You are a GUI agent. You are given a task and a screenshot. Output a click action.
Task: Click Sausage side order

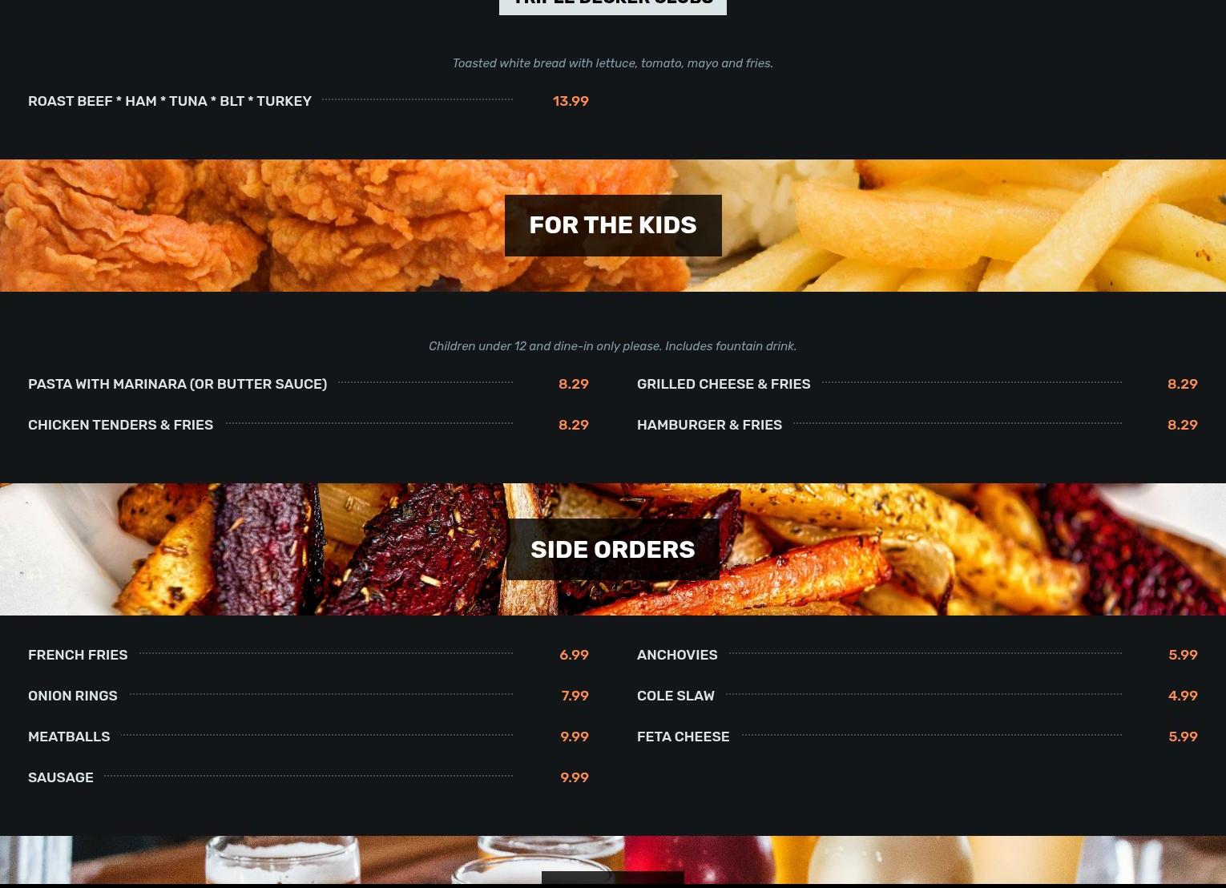pyautogui.click(x=61, y=777)
